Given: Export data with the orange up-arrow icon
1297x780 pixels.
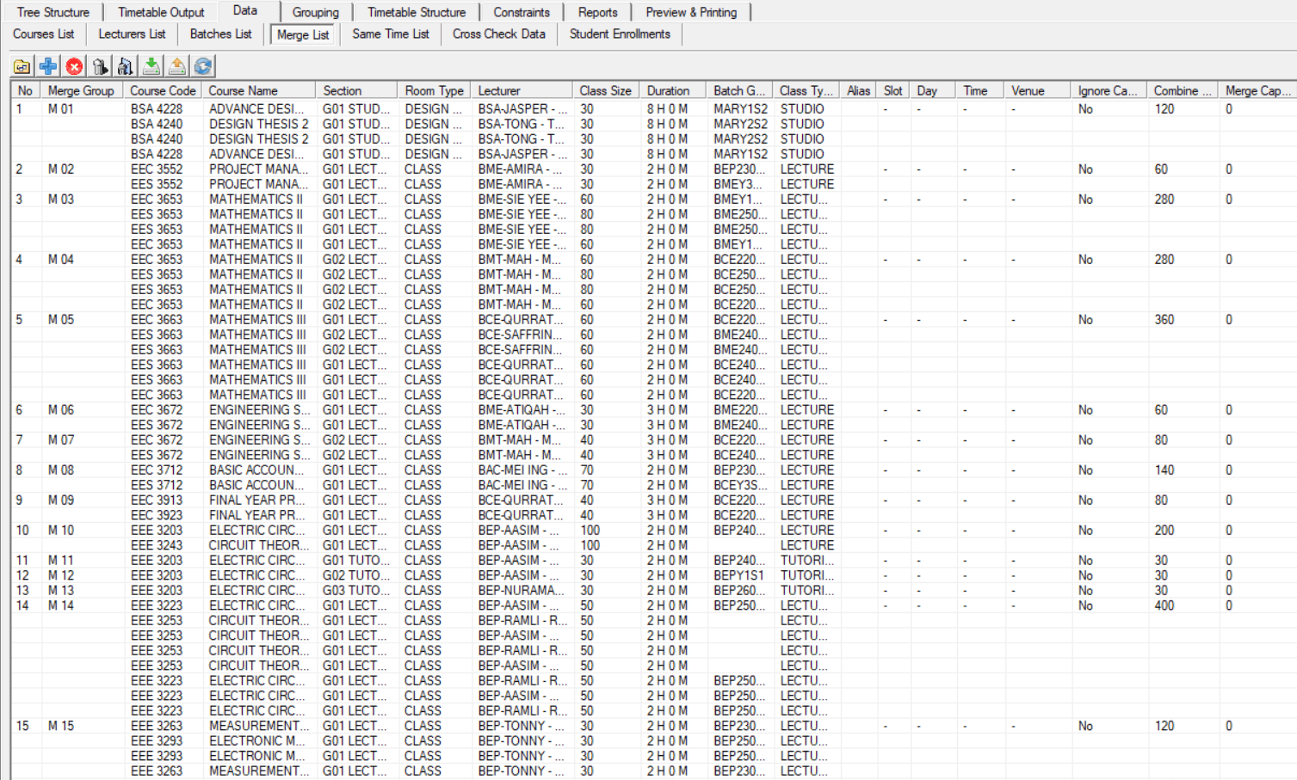Looking at the screenshot, I should coord(177,66).
